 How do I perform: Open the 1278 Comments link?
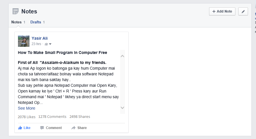[52, 117]
